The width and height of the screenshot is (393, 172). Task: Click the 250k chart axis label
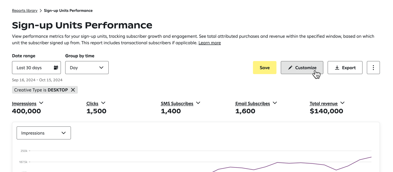24,151
